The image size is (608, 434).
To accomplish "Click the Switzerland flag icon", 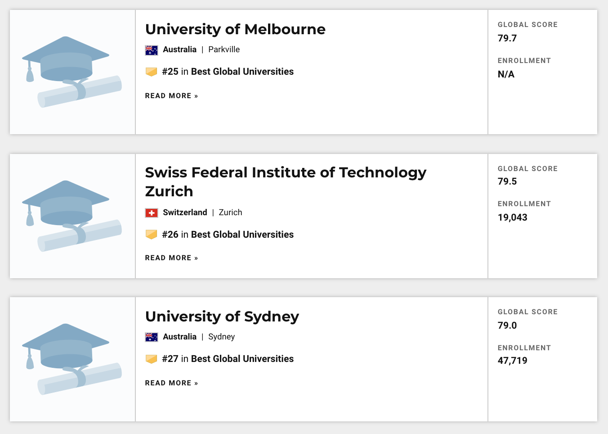I will pyautogui.click(x=152, y=213).
